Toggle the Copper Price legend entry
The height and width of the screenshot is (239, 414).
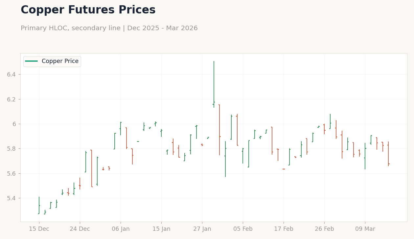click(52, 61)
